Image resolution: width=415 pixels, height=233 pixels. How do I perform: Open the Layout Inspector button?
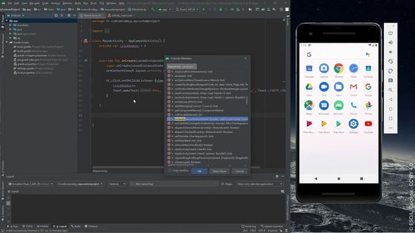pos(272,227)
